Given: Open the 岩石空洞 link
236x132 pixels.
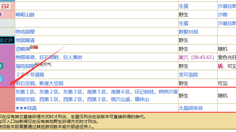Looking at the screenshot, I should [x=25, y=83].
